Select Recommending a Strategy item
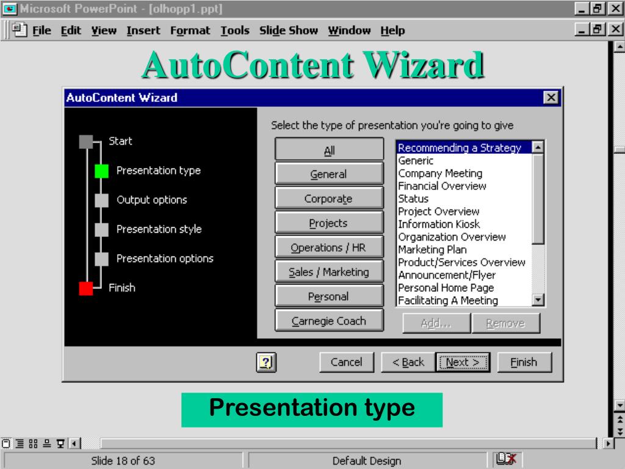This screenshot has height=469, width=625. click(464, 148)
